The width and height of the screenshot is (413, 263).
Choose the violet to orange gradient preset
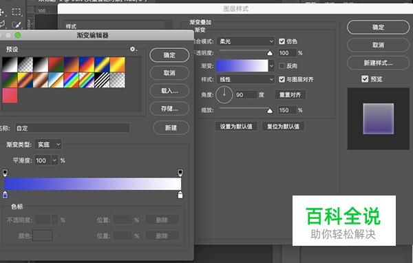(x=72, y=65)
